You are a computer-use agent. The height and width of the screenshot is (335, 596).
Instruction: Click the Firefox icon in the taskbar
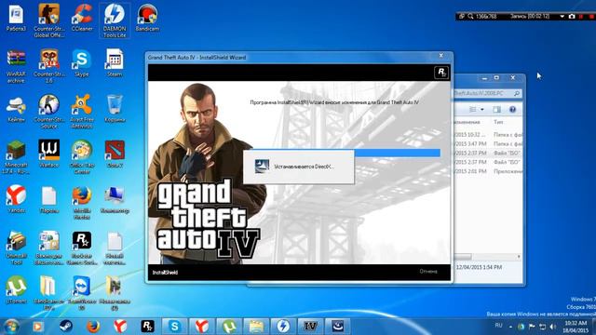(x=93, y=327)
